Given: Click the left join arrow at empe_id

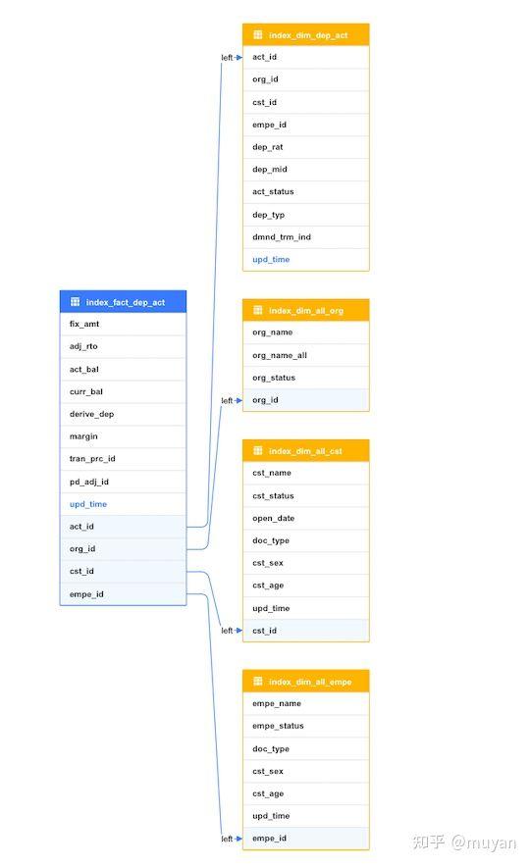Looking at the screenshot, I should (x=238, y=839).
